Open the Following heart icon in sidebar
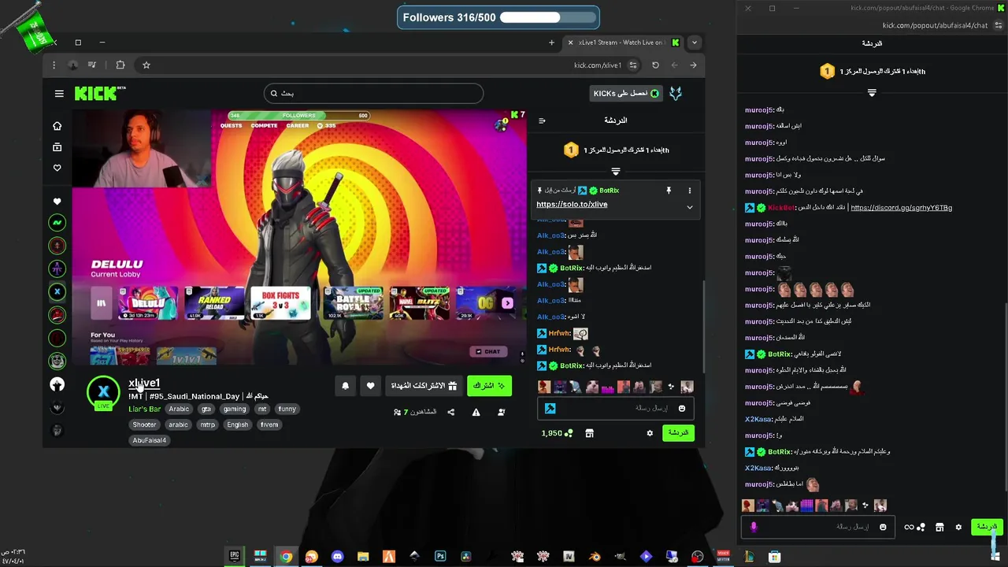The image size is (1008, 567). pyautogui.click(x=57, y=168)
